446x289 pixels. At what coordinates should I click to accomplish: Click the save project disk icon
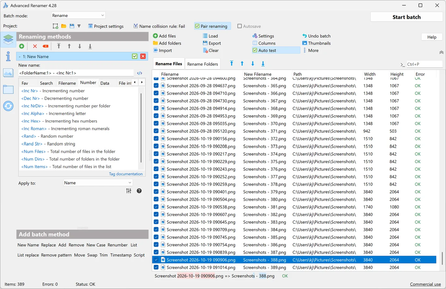(x=72, y=26)
